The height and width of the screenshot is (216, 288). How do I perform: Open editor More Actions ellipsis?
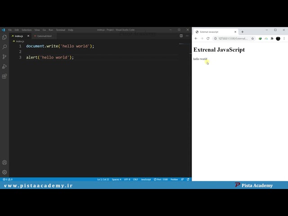[x=187, y=36]
